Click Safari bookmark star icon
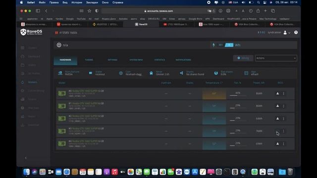Viewport: 317px width, 178px height. (89, 11)
